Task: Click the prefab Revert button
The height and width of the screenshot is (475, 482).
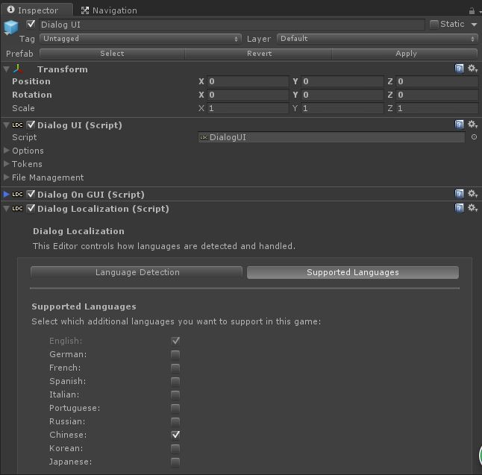Action: [x=259, y=54]
